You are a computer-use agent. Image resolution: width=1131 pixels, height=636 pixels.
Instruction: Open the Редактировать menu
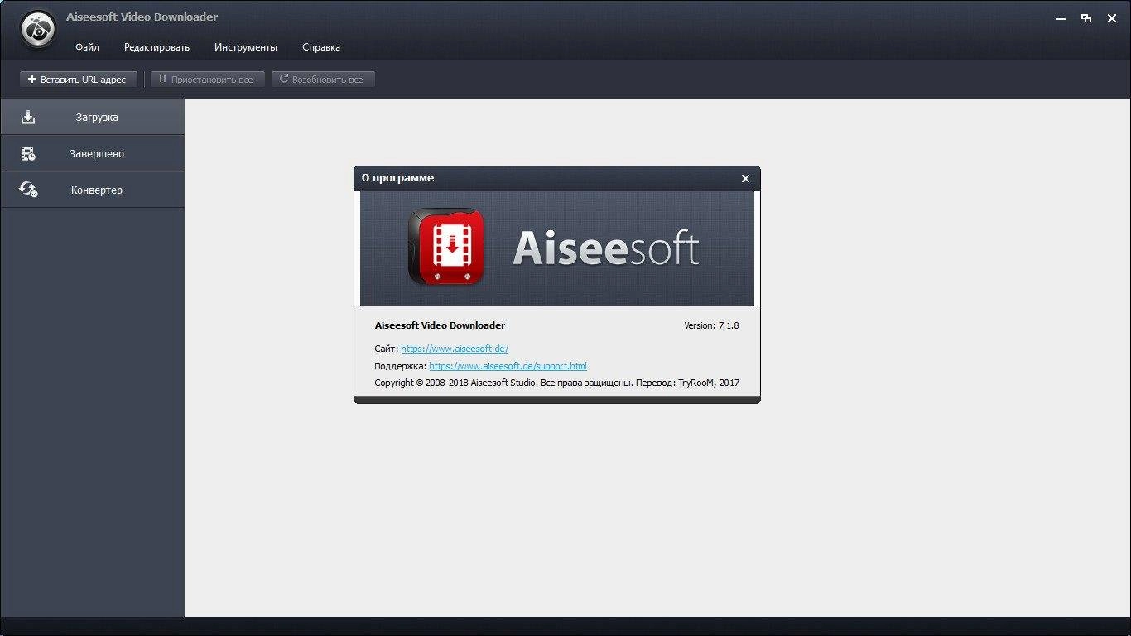tap(156, 47)
